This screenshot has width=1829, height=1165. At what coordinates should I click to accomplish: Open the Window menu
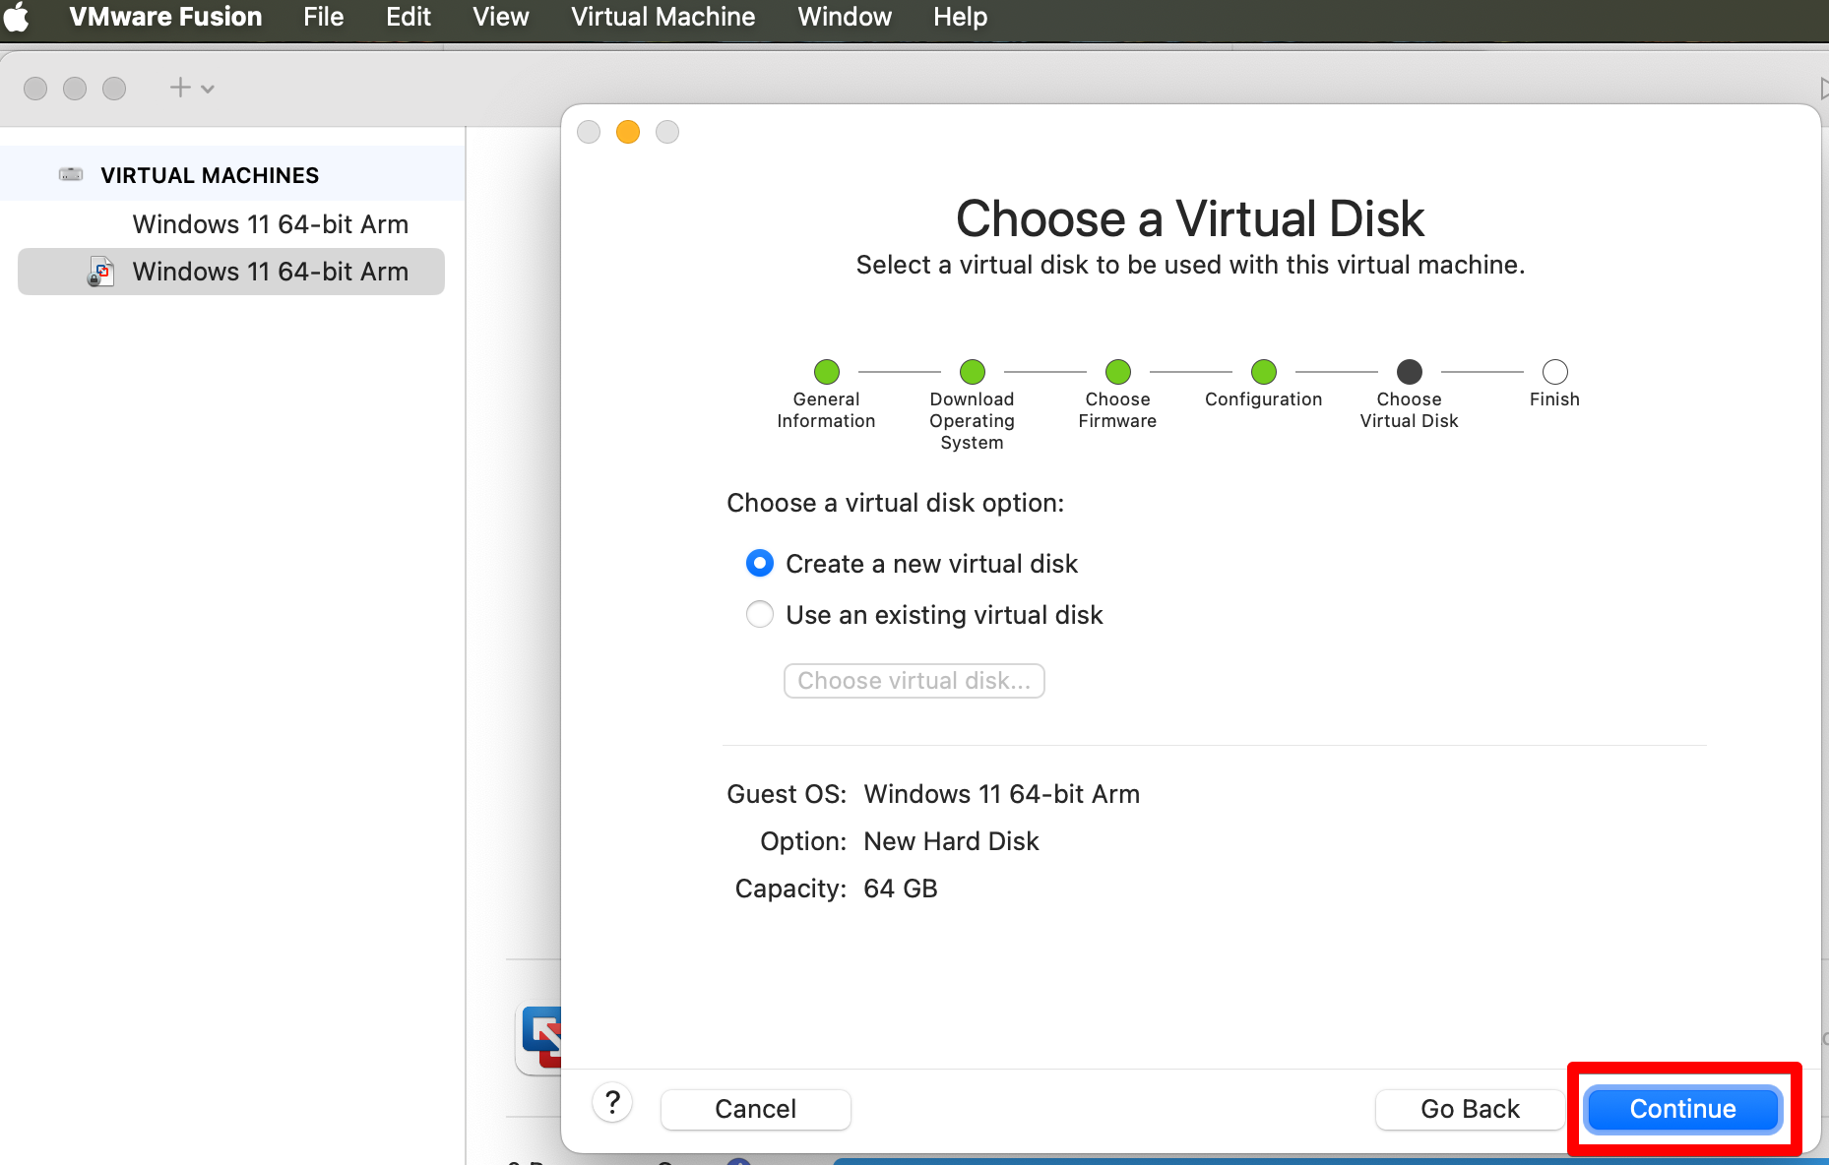(845, 17)
